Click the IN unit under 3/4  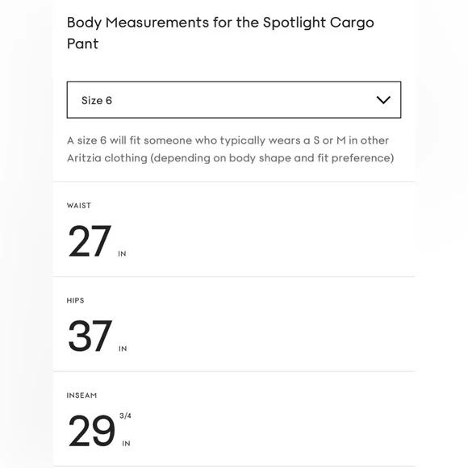pyautogui.click(x=126, y=444)
